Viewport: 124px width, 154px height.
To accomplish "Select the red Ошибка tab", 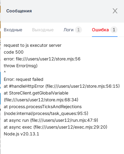I will pos(100,30).
